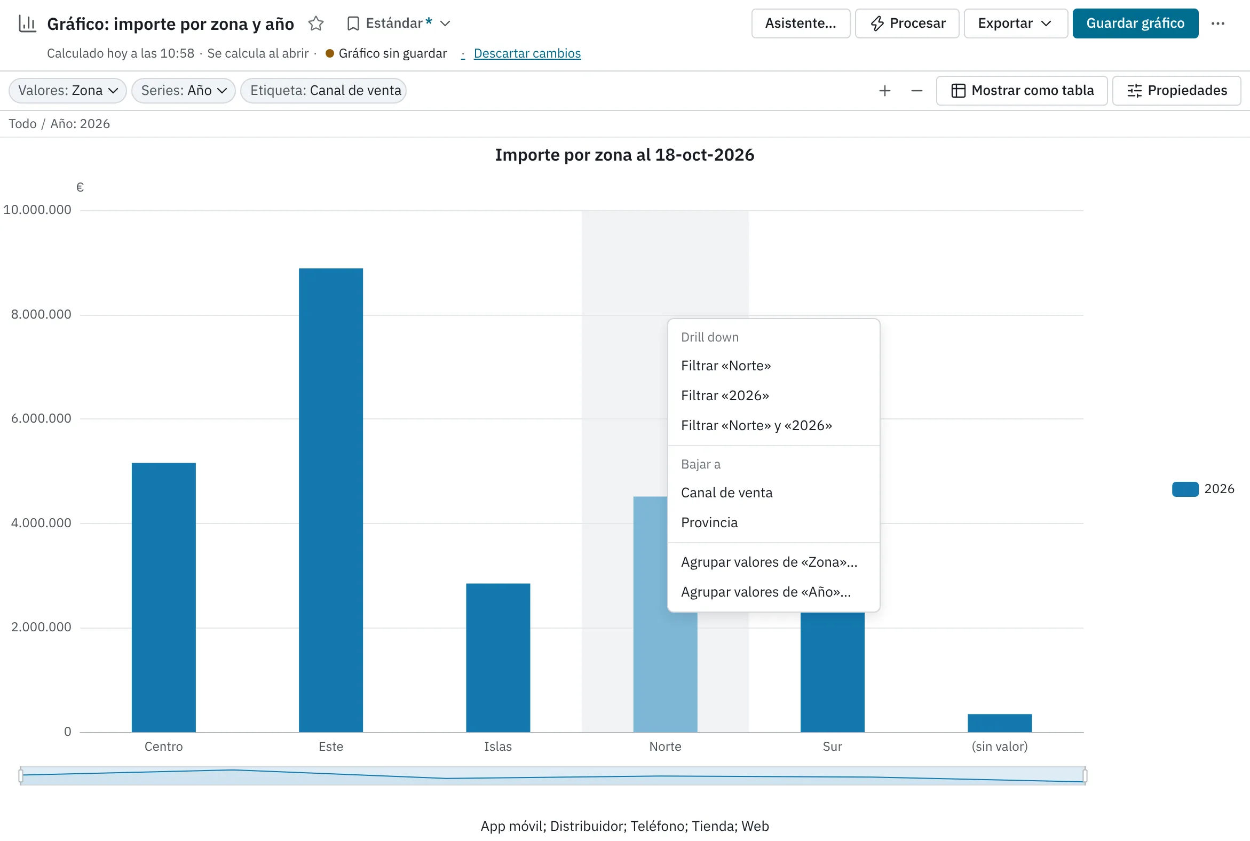Click the Etiqueta: Canal de venta chip
Screen dimensions: 1250x841
(323, 91)
